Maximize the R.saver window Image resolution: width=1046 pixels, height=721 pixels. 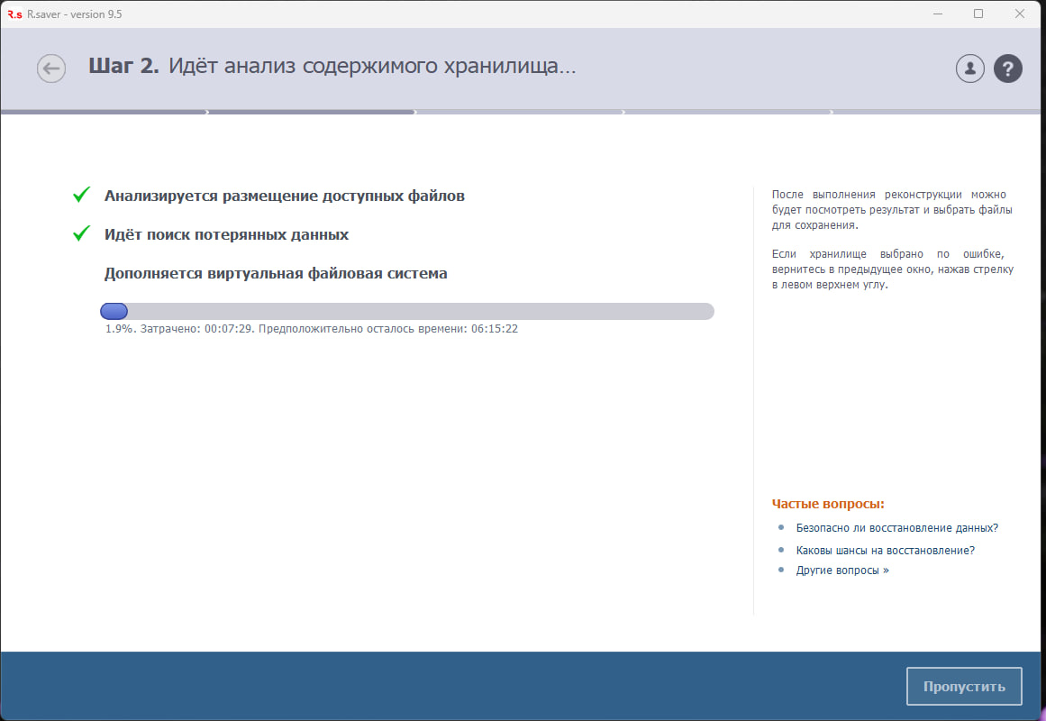(x=978, y=14)
